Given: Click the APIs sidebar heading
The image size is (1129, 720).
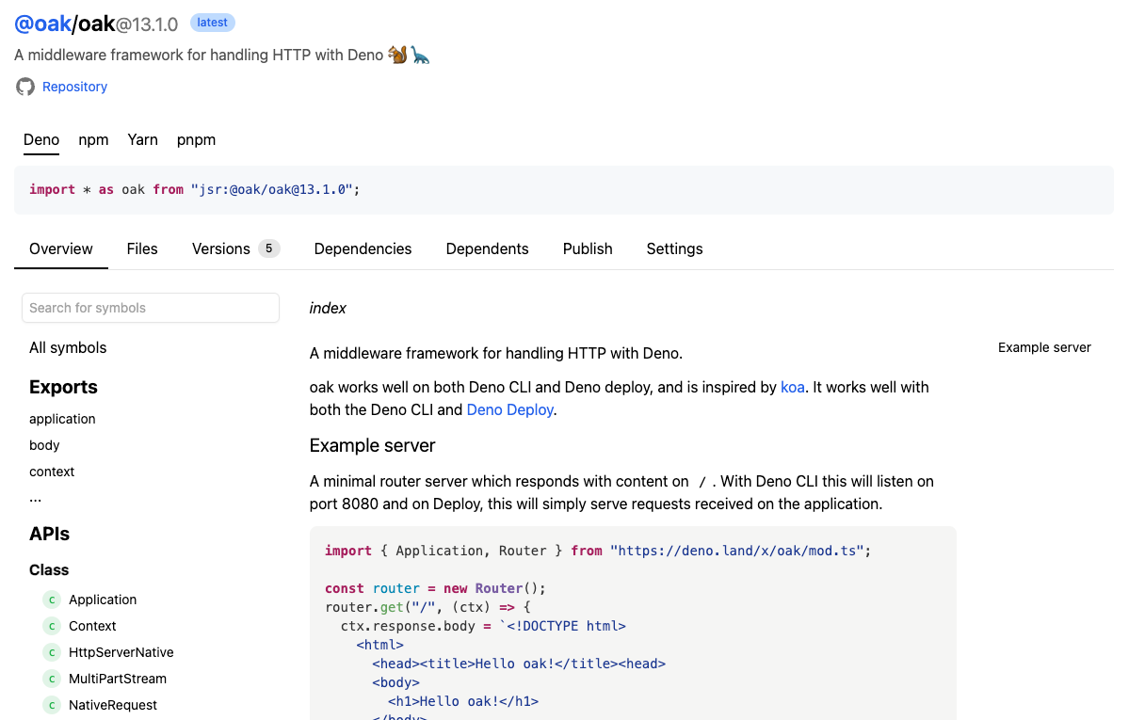Looking at the screenshot, I should 49,535.
